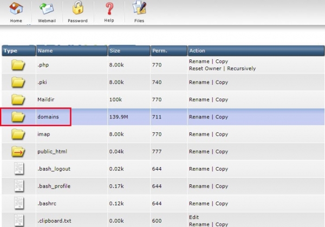Click the domains folder icon
Image resolution: width=325 pixels, height=227 pixels.
click(x=18, y=117)
